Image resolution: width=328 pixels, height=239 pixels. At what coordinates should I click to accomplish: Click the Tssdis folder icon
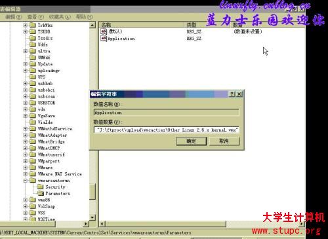(33, 38)
